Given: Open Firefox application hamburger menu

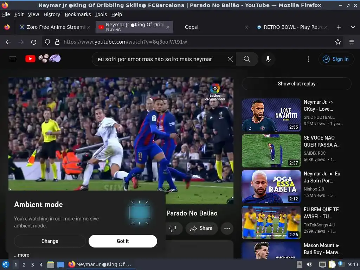Looking at the screenshot, I should click(352, 42).
